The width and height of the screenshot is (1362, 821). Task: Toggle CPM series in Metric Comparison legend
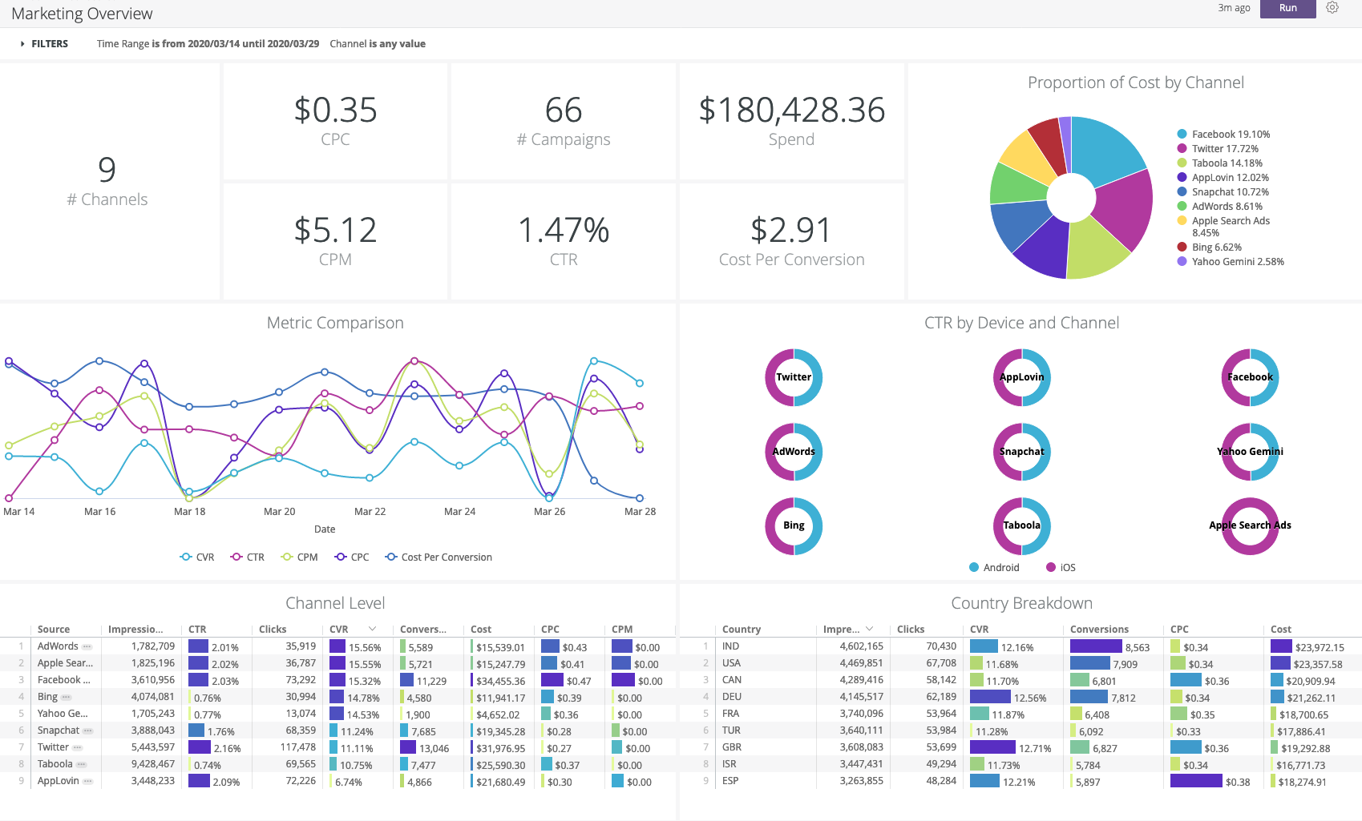299,557
